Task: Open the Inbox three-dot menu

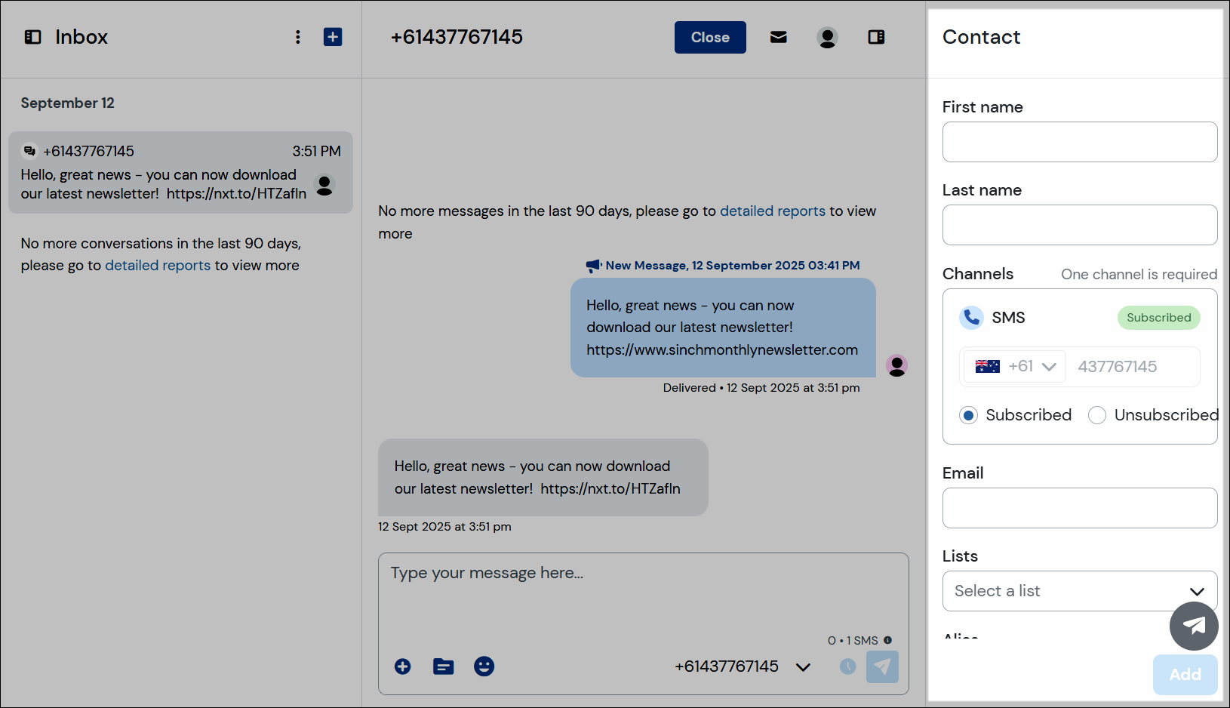Action: 298,37
